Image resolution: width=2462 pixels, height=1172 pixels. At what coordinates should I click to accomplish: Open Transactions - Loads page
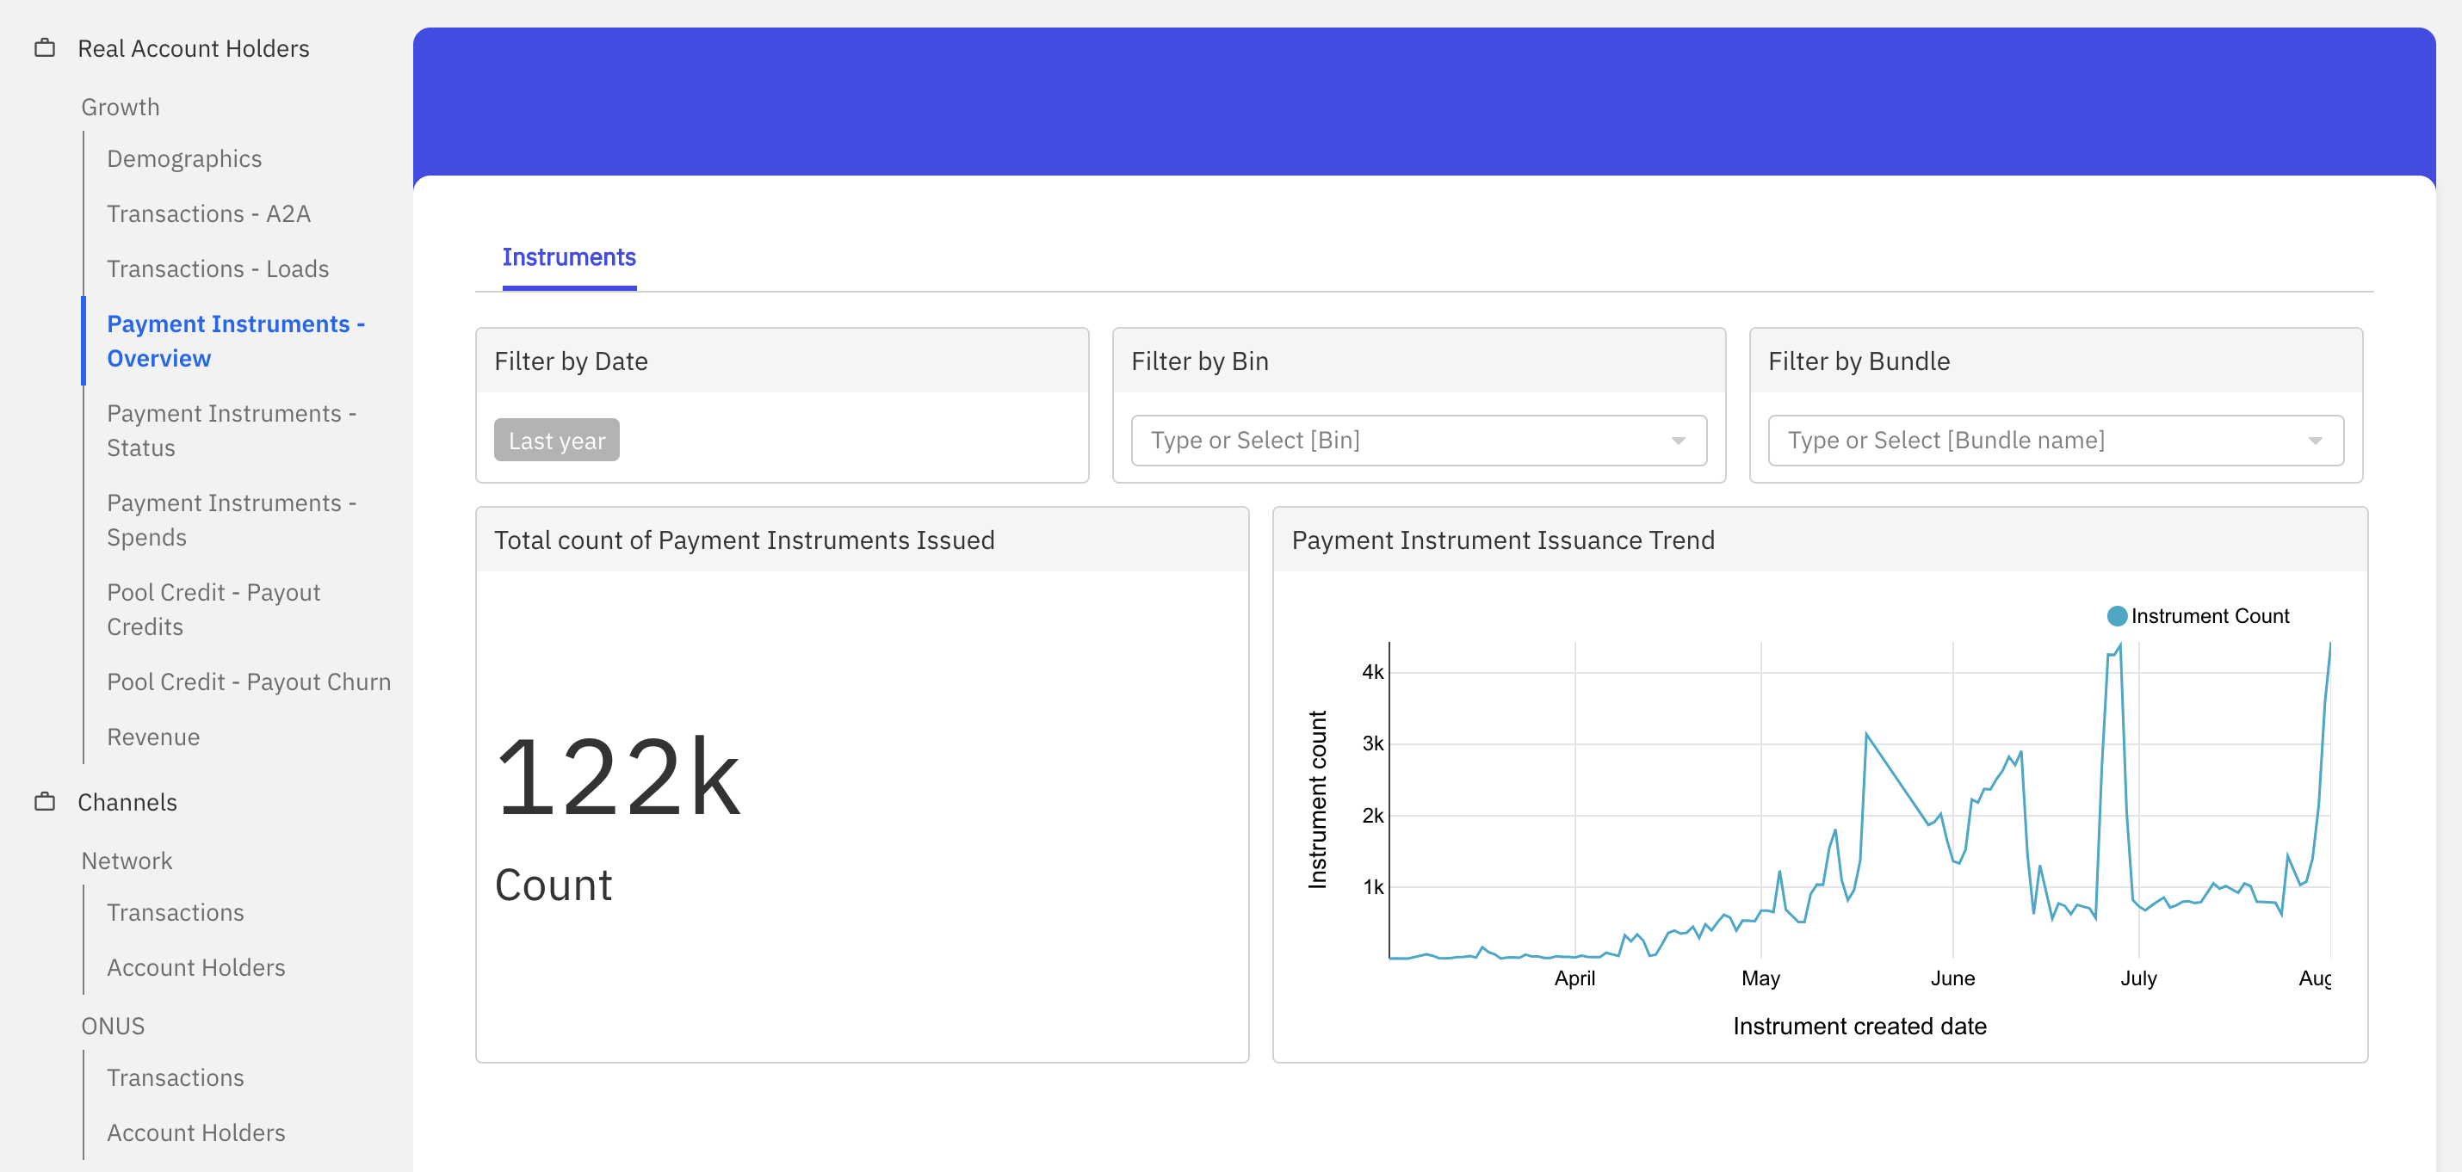(x=218, y=268)
